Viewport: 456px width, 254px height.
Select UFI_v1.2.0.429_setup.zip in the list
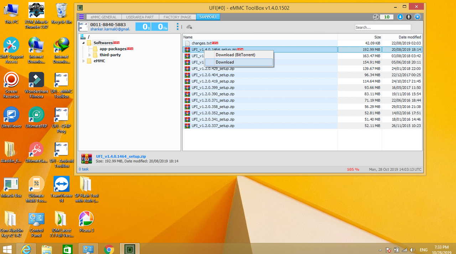[x=213, y=69]
